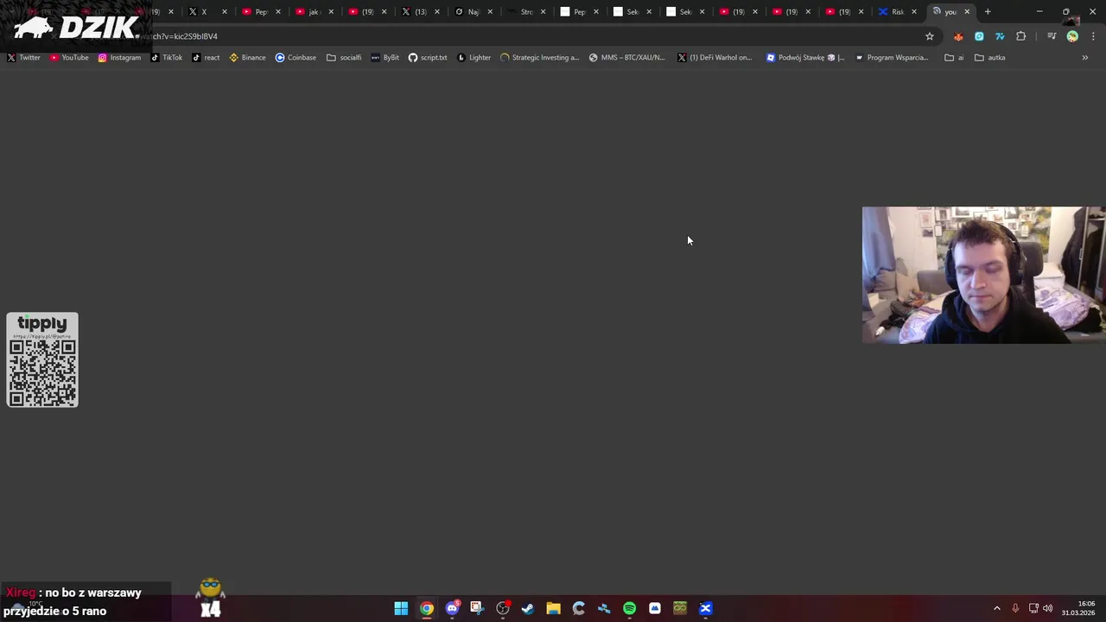Switch to the 'jak' YouTube tab
1106x622 pixels.
[x=310, y=12]
